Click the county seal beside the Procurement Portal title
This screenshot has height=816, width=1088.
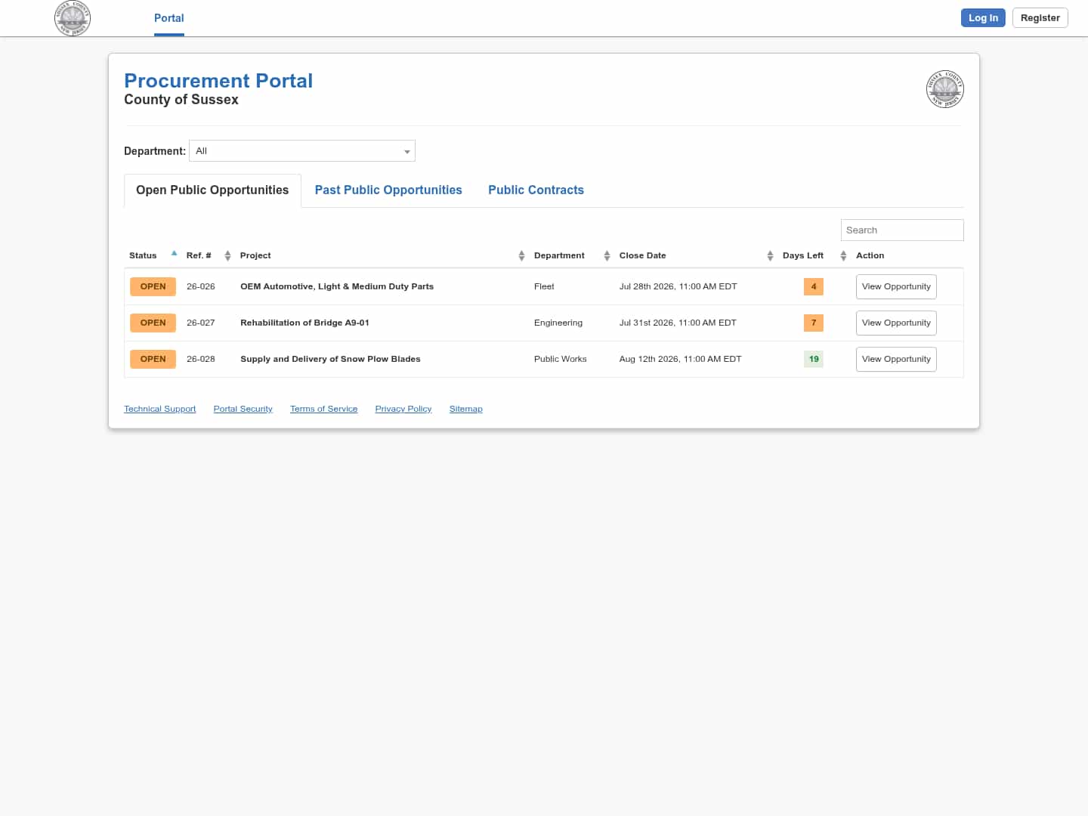944,89
